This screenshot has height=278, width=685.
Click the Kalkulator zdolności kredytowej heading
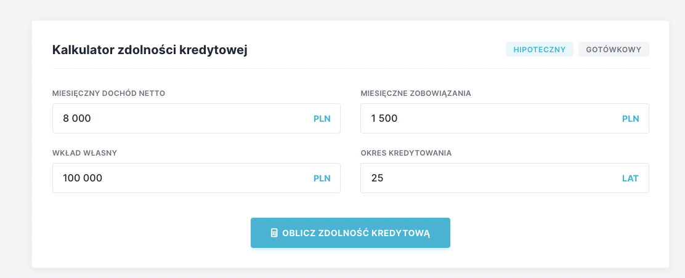coord(150,50)
